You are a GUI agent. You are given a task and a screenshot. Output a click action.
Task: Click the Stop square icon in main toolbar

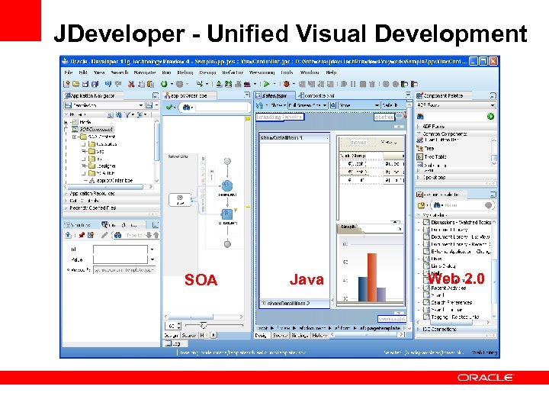click(x=363, y=84)
